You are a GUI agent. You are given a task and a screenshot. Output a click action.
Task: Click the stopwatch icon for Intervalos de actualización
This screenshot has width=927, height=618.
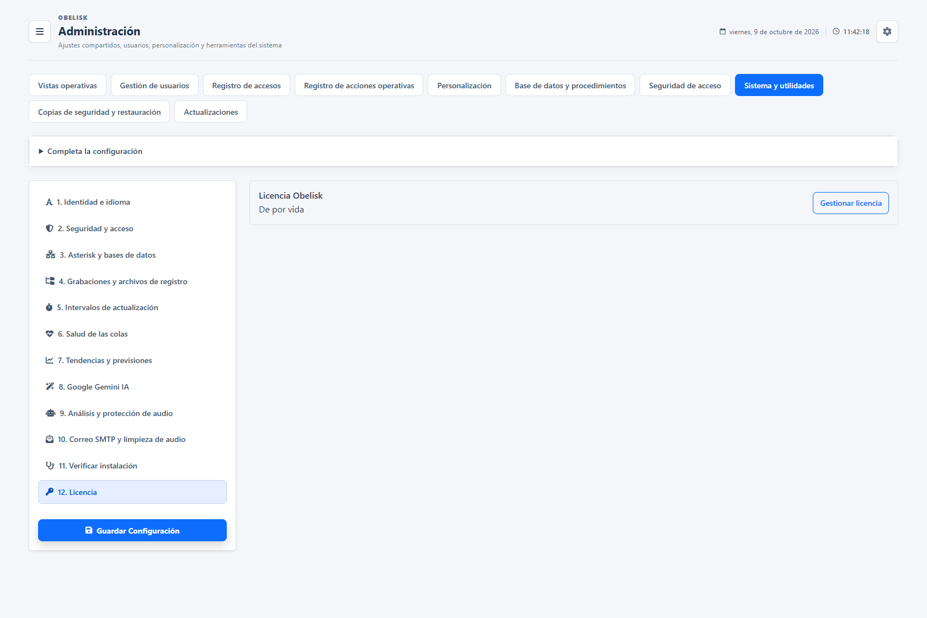click(x=49, y=307)
